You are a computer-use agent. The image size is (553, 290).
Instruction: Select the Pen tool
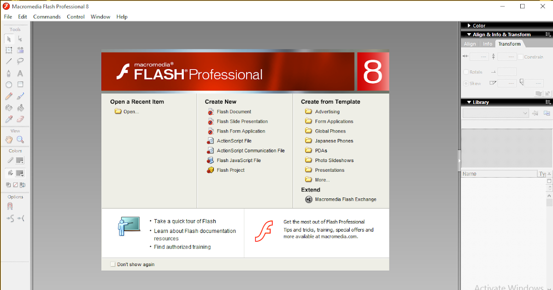click(9, 73)
